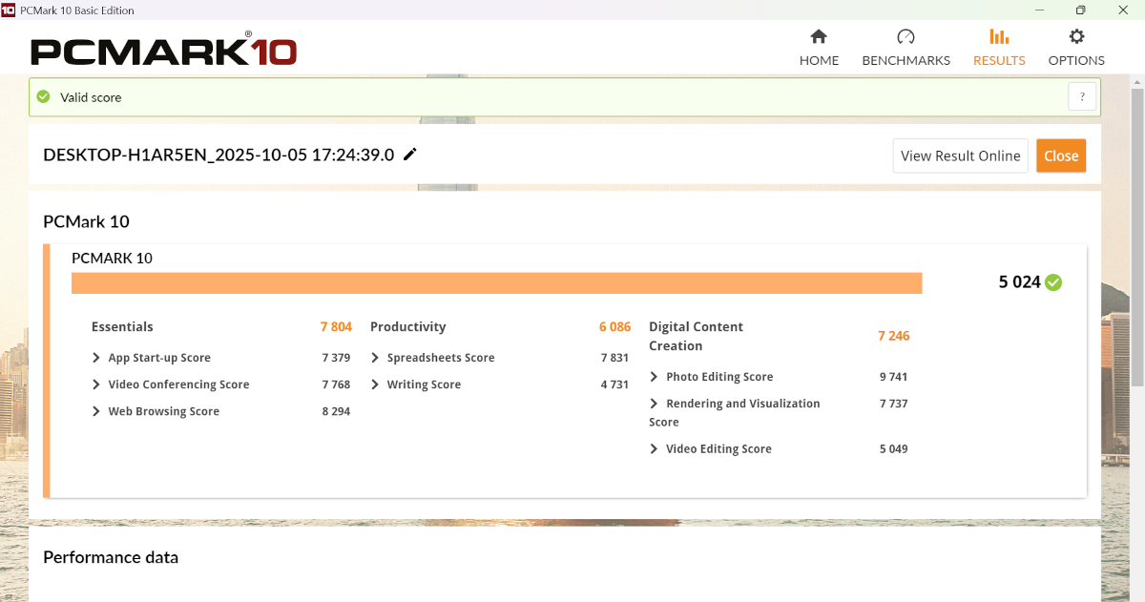This screenshot has width=1145, height=602.
Task: Expand Rendering and Visualization Score
Action: tap(654, 404)
